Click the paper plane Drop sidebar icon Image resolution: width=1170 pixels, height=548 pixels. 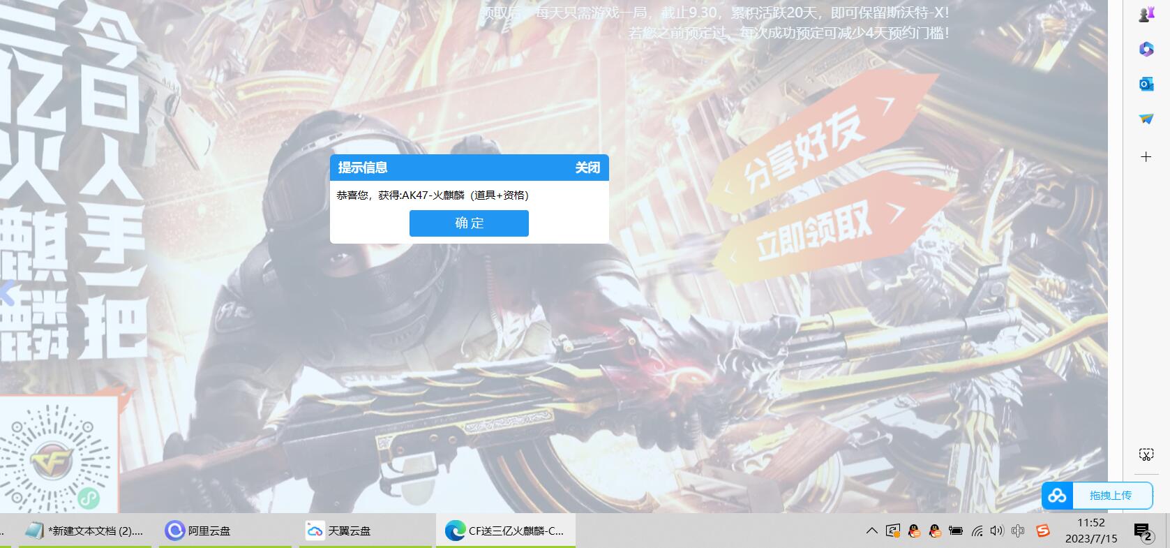pos(1146,119)
